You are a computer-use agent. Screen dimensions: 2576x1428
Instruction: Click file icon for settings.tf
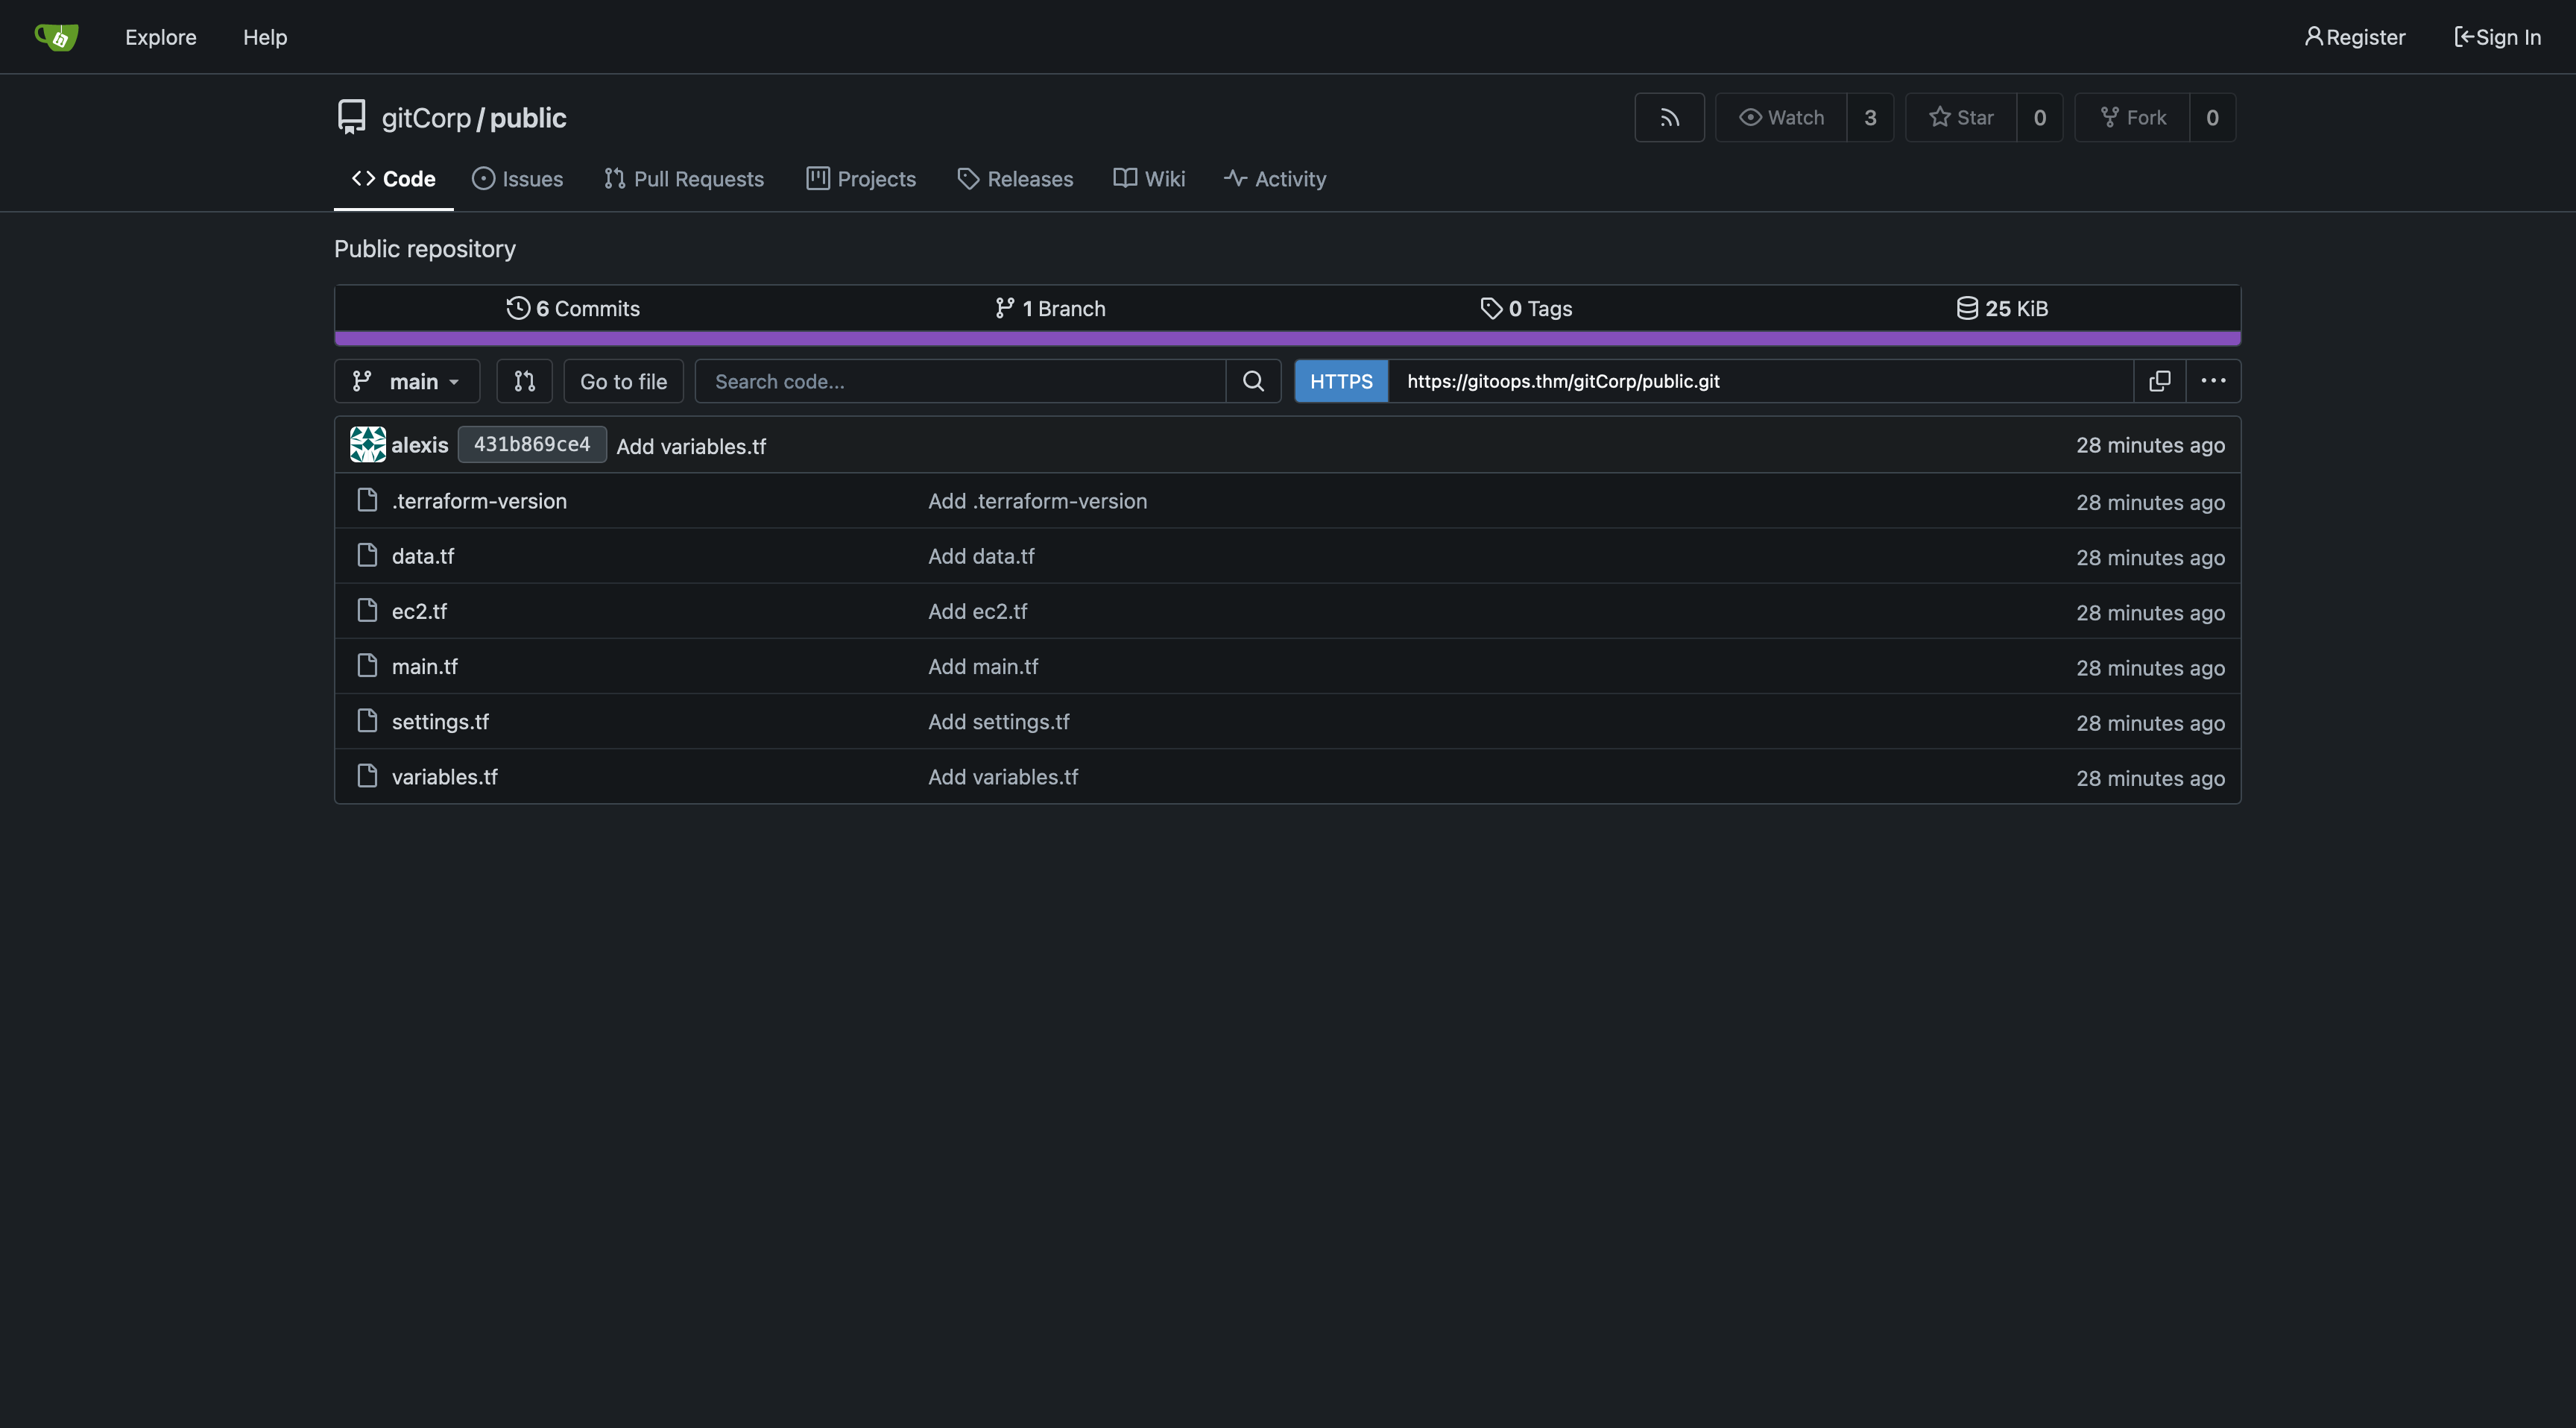(x=368, y=720)
